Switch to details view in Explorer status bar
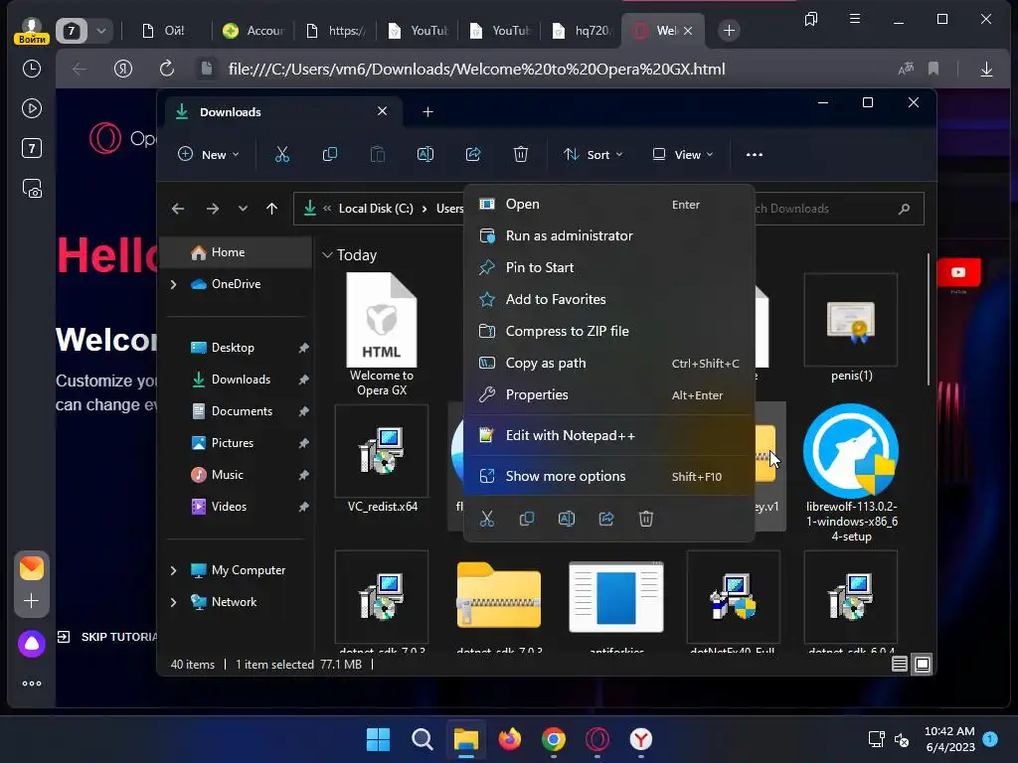This screenshot has width=1018, height=763. click(899, 664)
